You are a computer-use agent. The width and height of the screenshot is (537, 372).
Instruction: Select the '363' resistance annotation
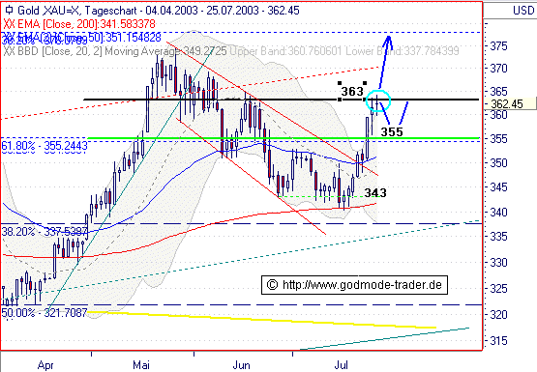point(352,91)
